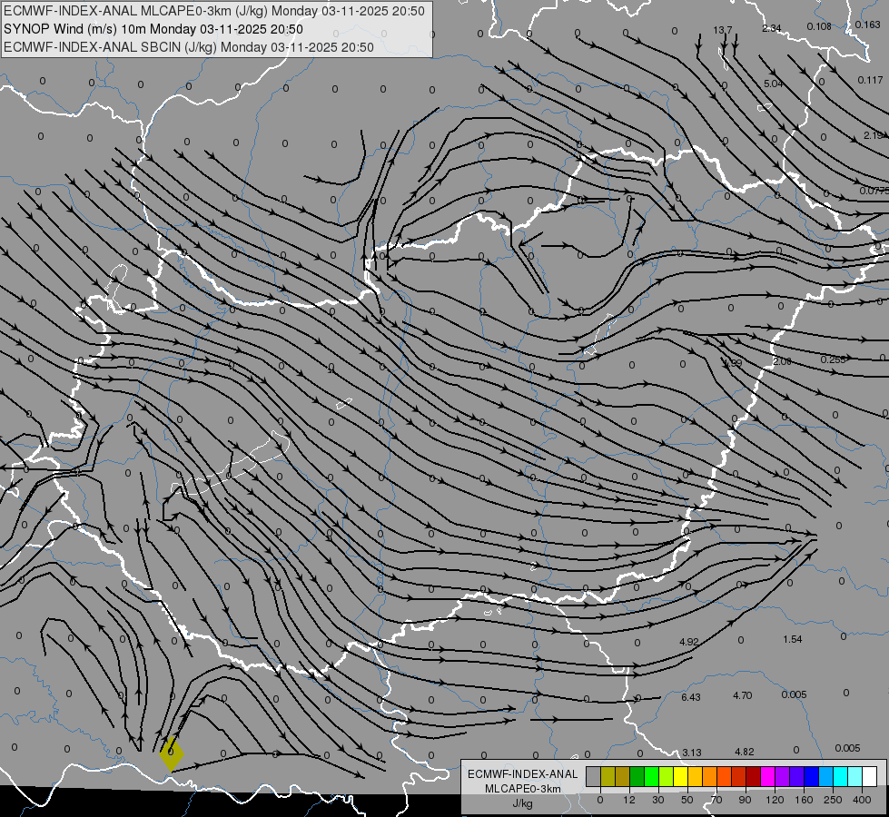Select the white swatch at the legend end

(x=870, y=777)
